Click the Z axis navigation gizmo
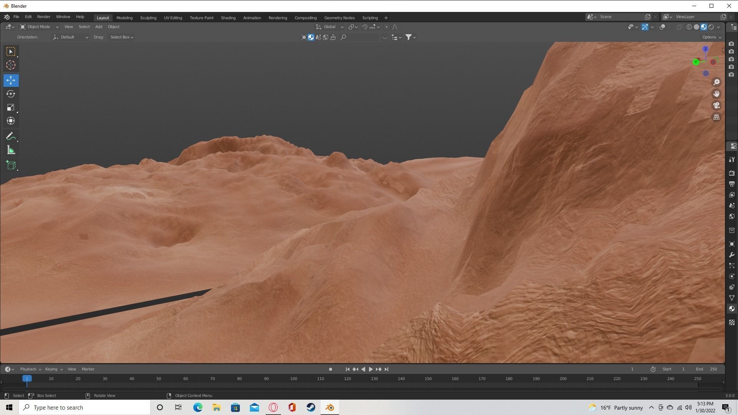The image size is (738, 415). click(705, 49)
